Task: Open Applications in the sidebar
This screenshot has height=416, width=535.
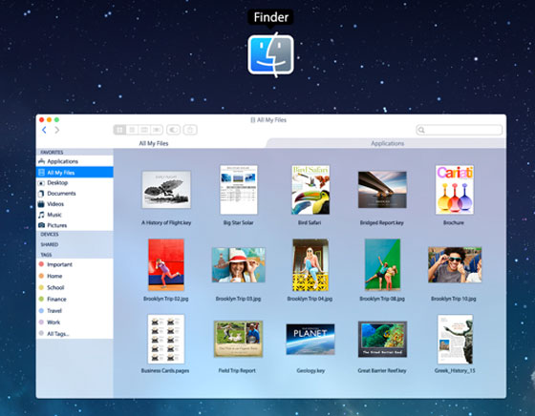Action: [x=75, y=161]
